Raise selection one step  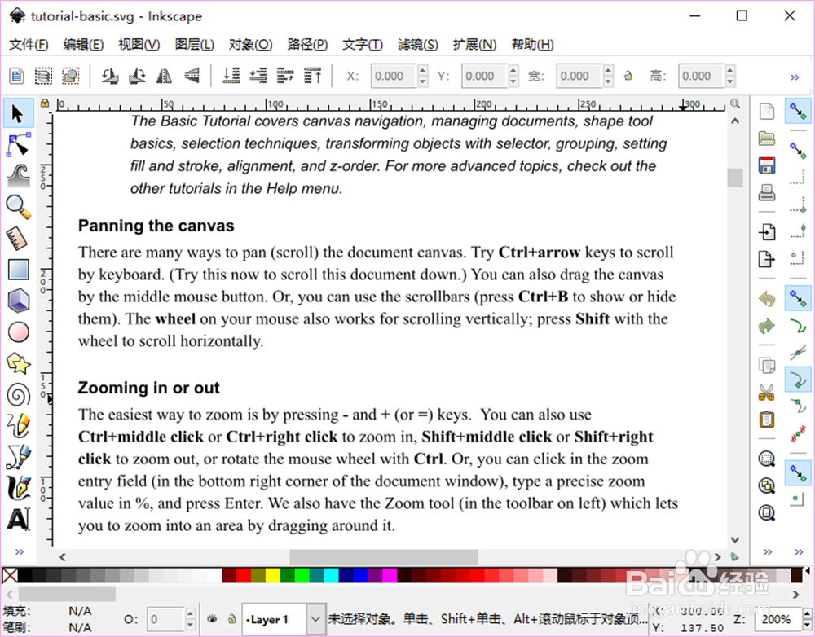285,76
